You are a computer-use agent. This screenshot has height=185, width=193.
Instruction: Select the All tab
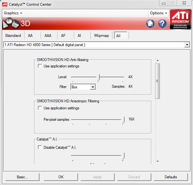[120, 36]
